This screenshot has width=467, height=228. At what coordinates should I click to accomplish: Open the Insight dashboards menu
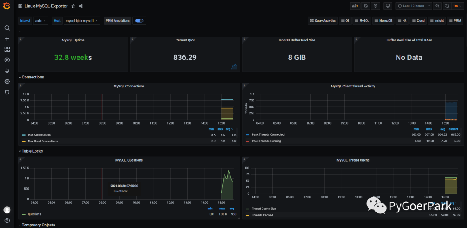point(437,21)
